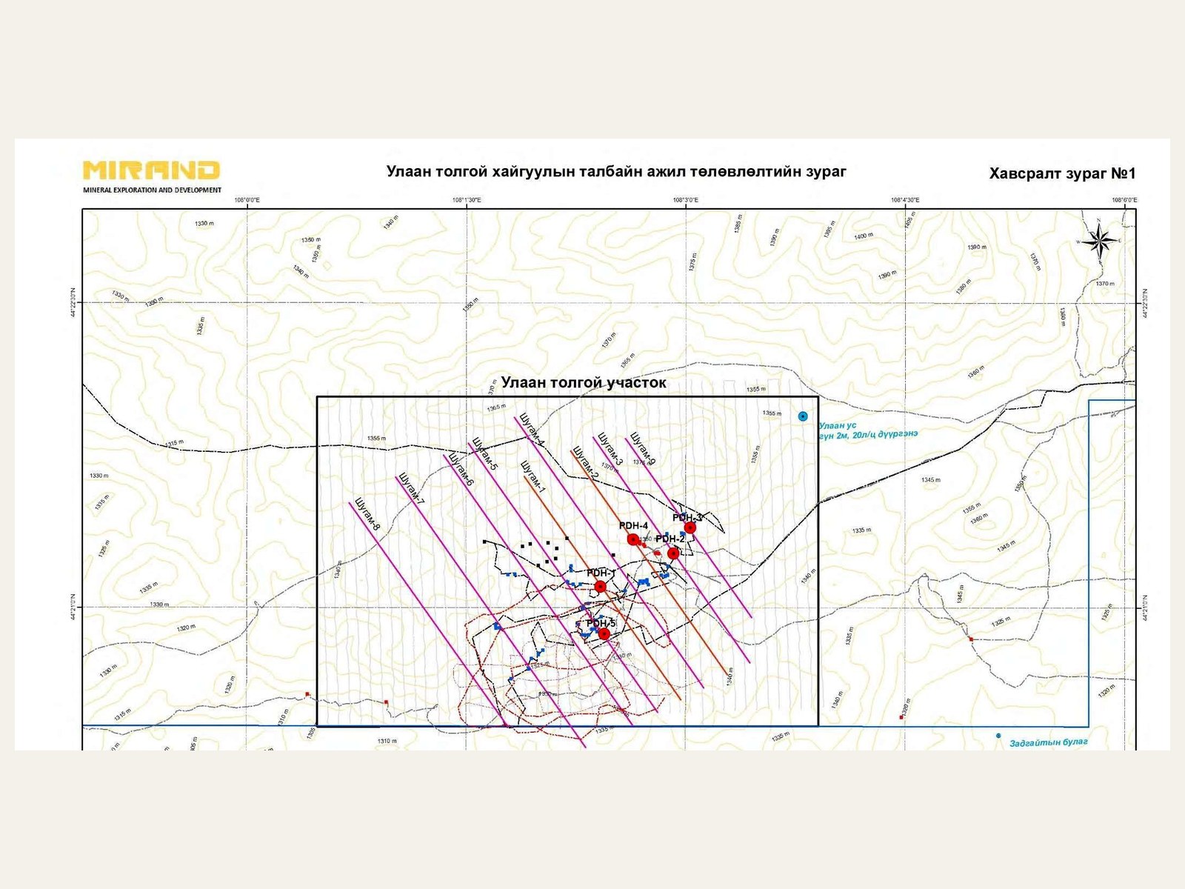Image resolution: width=1185 pixels, height=889 pixels.
Task: Click the 1400 m contour elevation label
Action: coord(864,236)
